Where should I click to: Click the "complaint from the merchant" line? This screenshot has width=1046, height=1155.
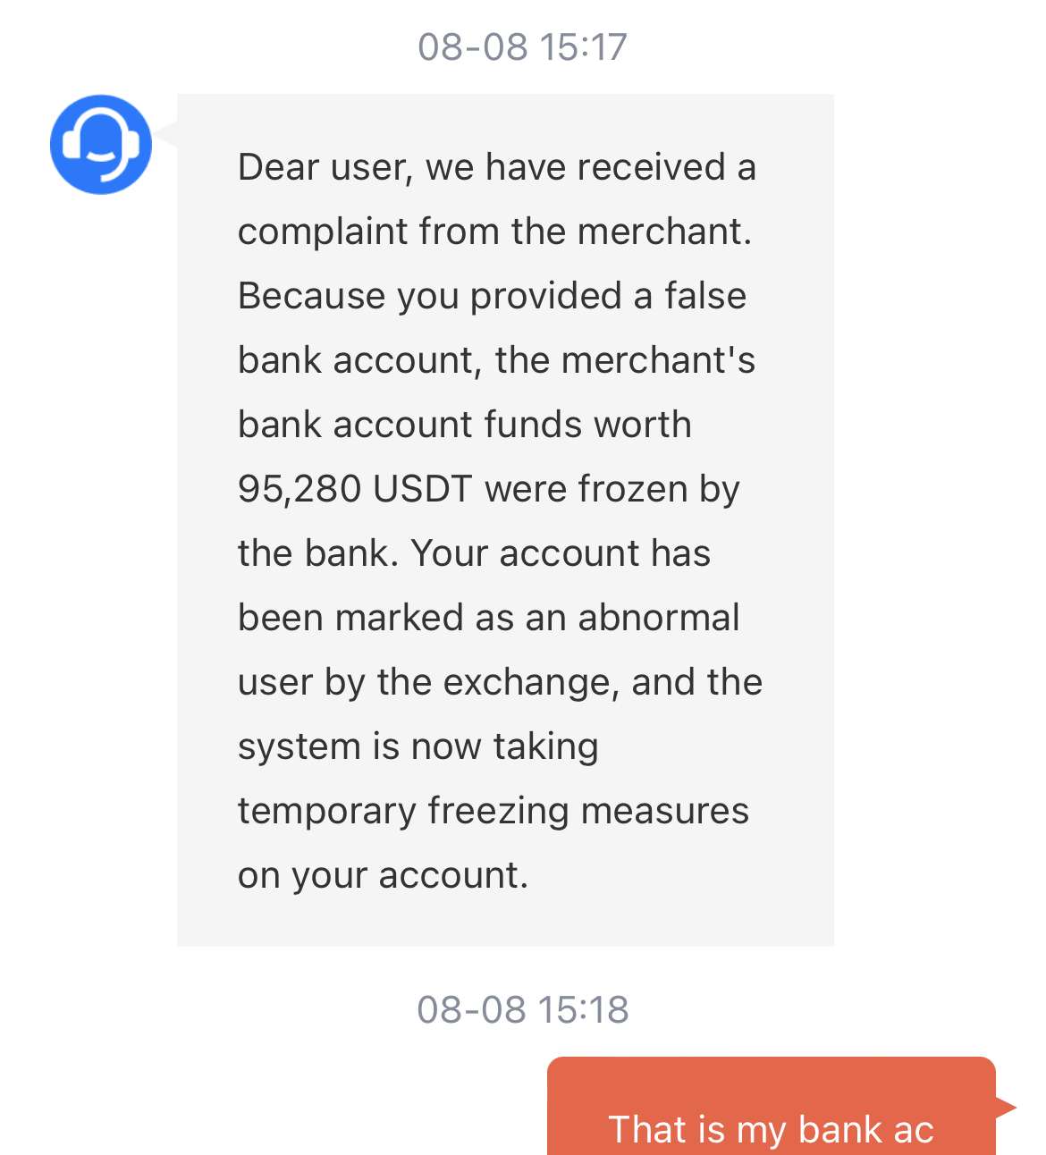[x=494, y=232]
